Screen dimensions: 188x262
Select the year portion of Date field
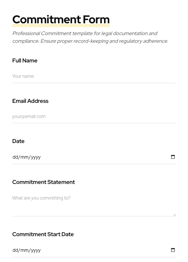coord(36,157)
